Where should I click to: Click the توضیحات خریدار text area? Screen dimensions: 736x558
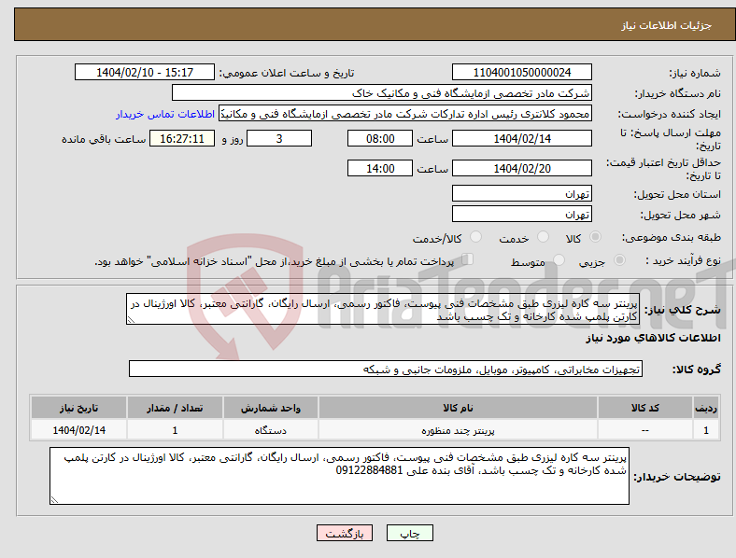point(339,476)
